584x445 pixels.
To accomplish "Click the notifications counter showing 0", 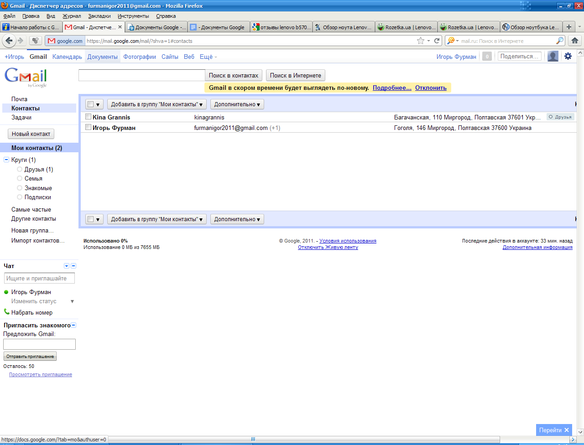I will pyautogui.click(x=487, y=57).
